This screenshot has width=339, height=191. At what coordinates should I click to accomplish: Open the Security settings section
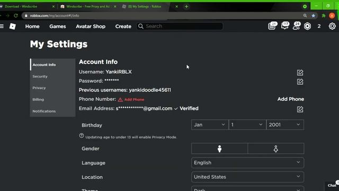click(x=52, y=76)
